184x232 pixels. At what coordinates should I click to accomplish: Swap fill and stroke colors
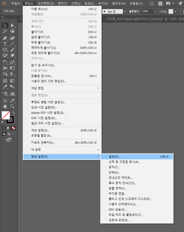[x=13, y=112]
